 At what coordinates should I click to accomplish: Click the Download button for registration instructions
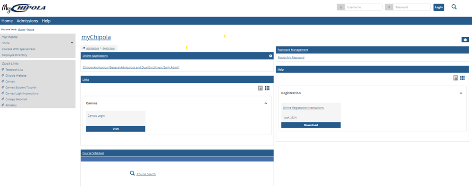pos(311,125)
